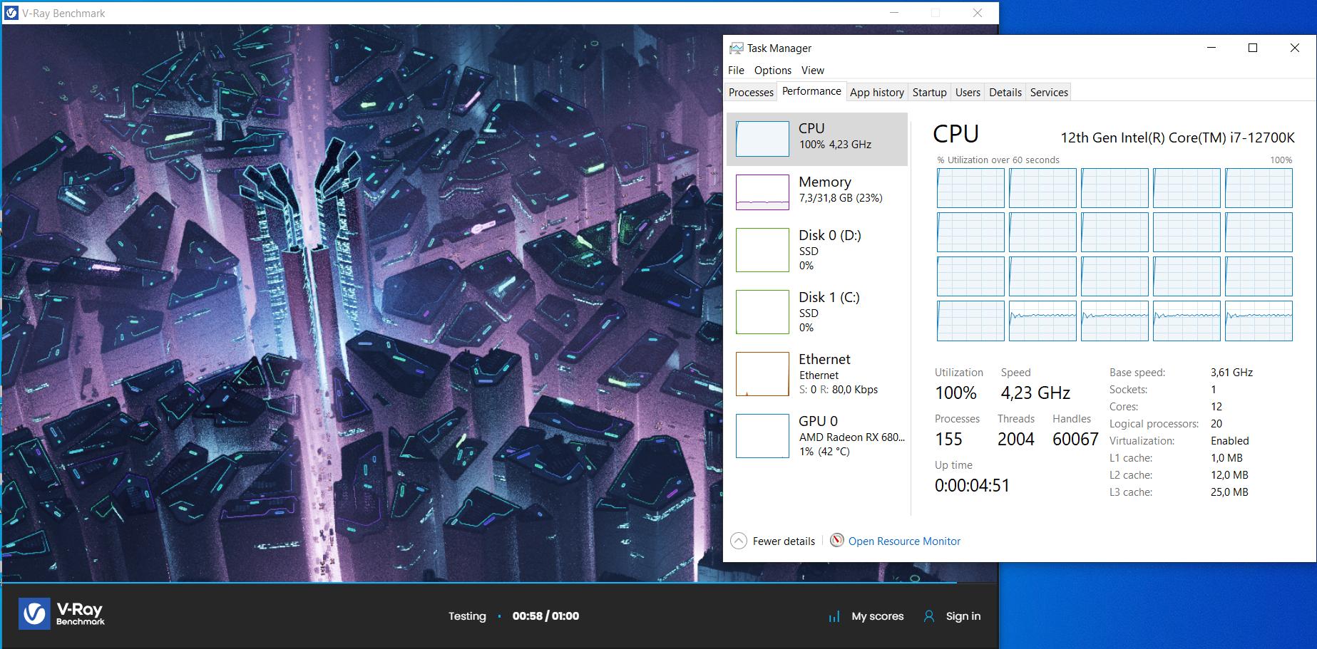Click the L2 cache value 12,0 MB

[x=1229, y=475]
